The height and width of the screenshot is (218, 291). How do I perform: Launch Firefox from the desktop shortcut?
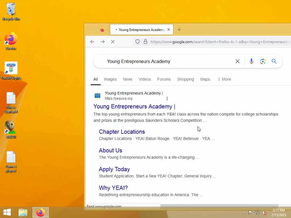coord(11,41)
